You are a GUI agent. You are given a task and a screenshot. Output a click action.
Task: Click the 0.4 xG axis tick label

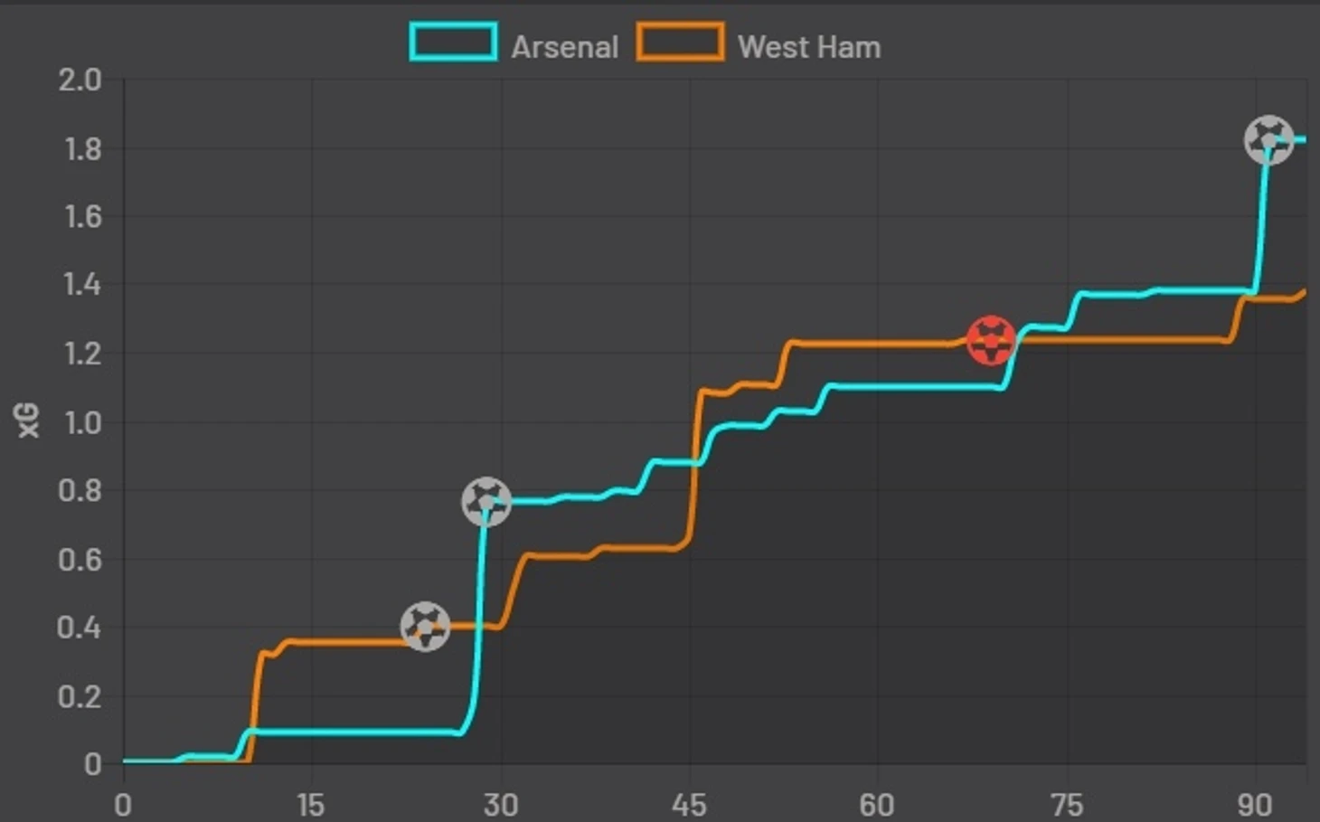pos(80,628)
